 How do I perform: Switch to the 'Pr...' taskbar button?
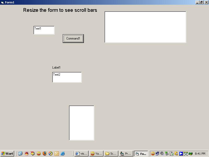tap(126, 154)
